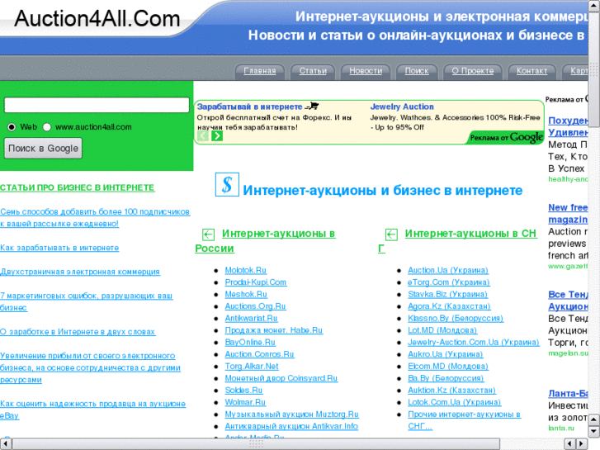
Task: Open the Wolmar.Ru link
Action: pyautogui.click(x=245, y=402)
